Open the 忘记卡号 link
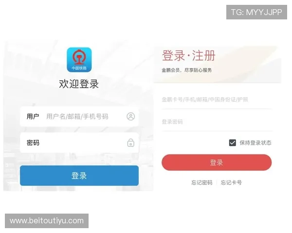 pos(231,183)
